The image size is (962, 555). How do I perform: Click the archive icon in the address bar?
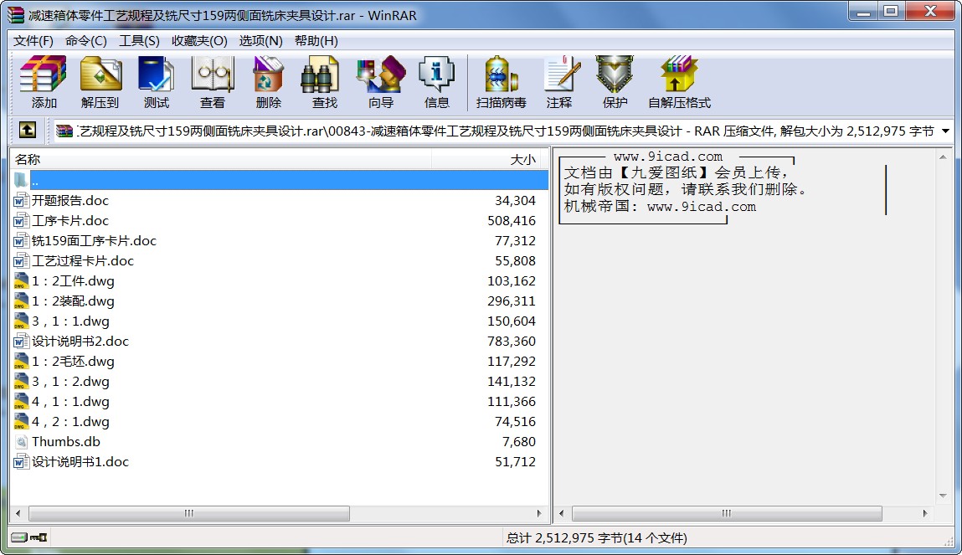(x=64, y=131)
